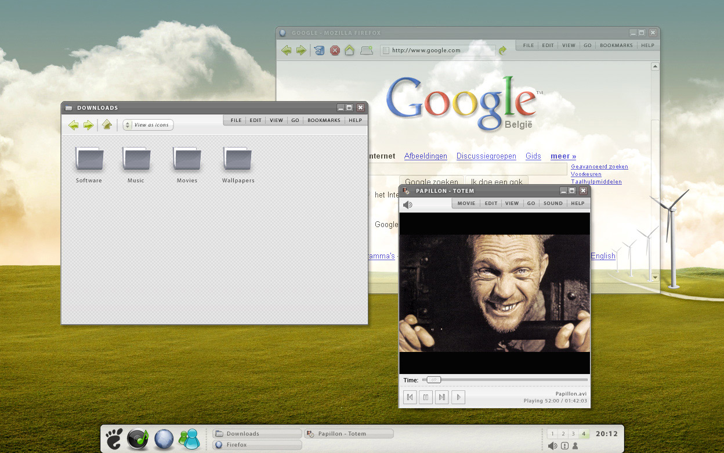Open the Firefox File menu
Screen dimensions: 724x453
tap(528, 45)
